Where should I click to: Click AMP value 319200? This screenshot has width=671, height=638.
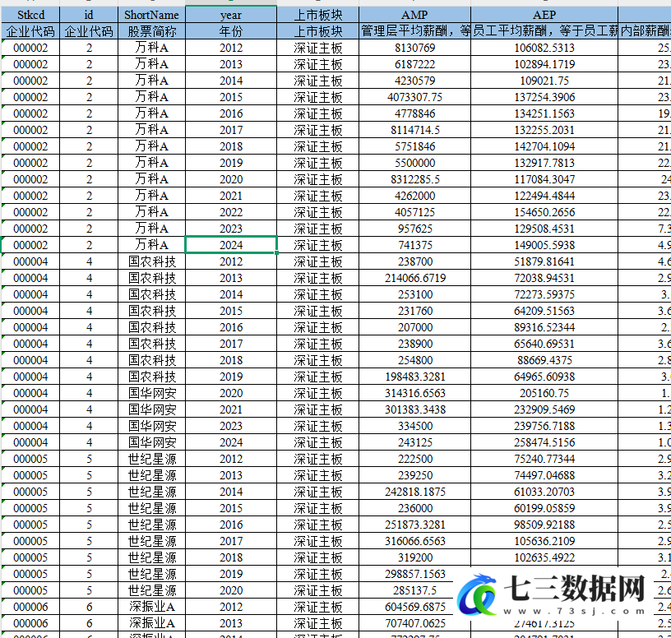coord(414,557)
